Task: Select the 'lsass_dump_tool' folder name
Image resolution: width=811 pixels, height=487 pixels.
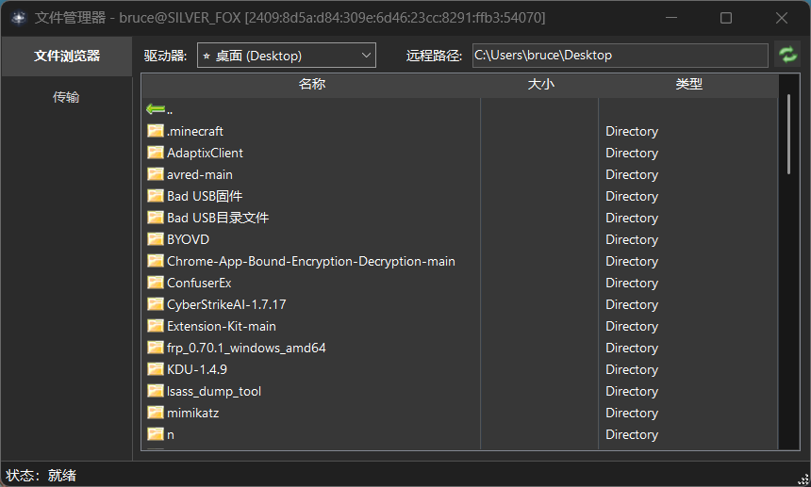Action: tap(214, 392)
